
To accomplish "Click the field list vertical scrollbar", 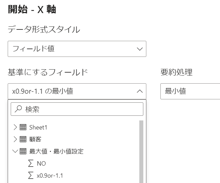I will click(x=141, y=151).
